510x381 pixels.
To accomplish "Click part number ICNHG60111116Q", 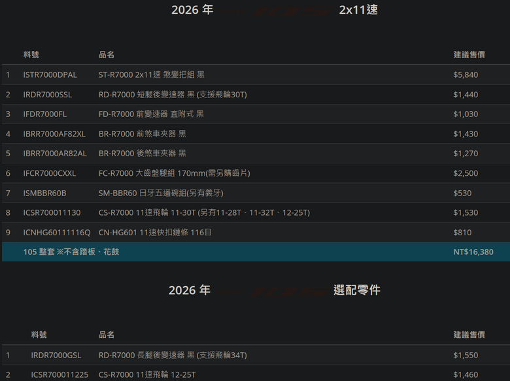I will (57, 233).
